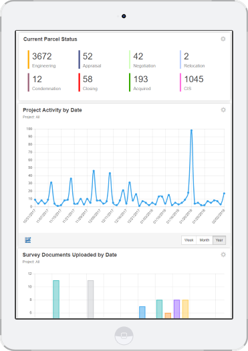Click the last data point on activity line

click(x=224, y=194)
